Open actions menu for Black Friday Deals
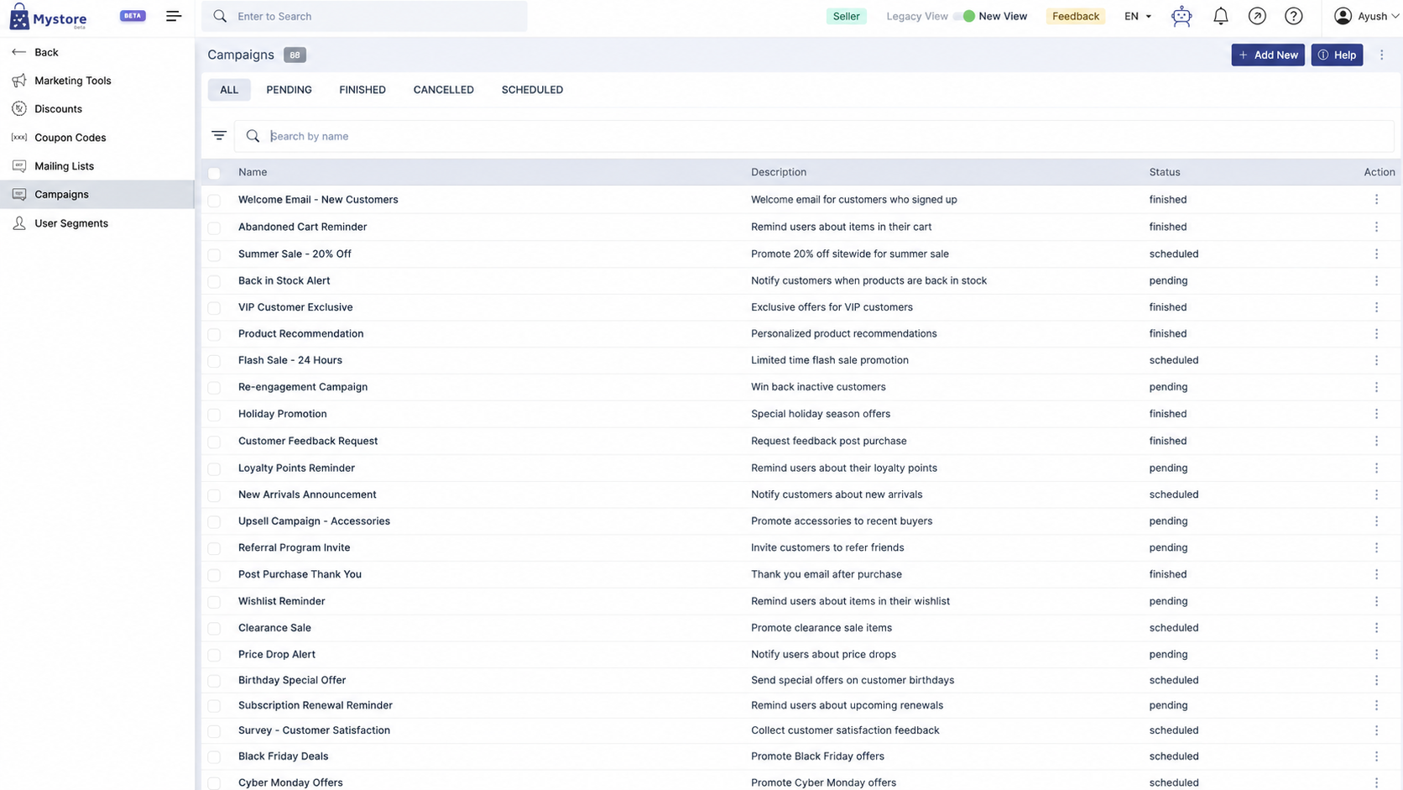 click(1376, 756)
